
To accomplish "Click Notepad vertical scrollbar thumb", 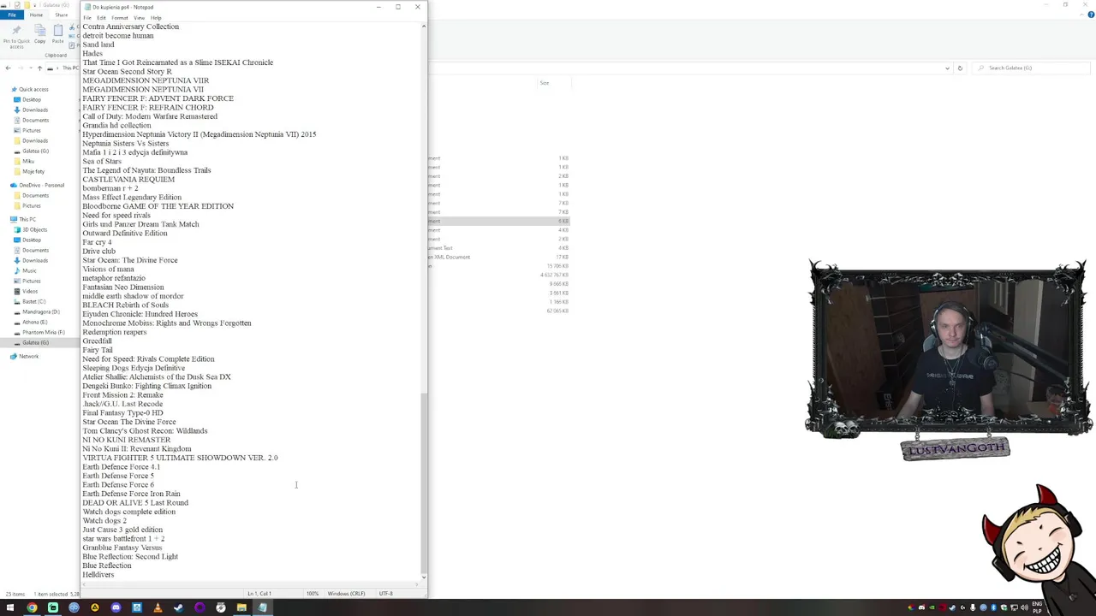I will click(x=424, y=483).
